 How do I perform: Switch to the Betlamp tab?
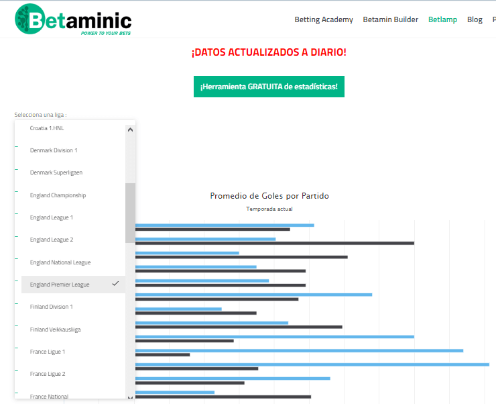pos(442,19)
